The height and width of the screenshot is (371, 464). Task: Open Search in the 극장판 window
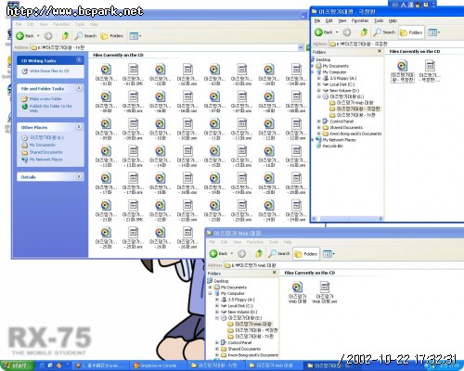[x=384, y=32]
